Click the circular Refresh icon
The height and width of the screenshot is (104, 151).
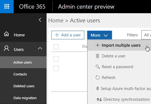click(x=97, y=78)
